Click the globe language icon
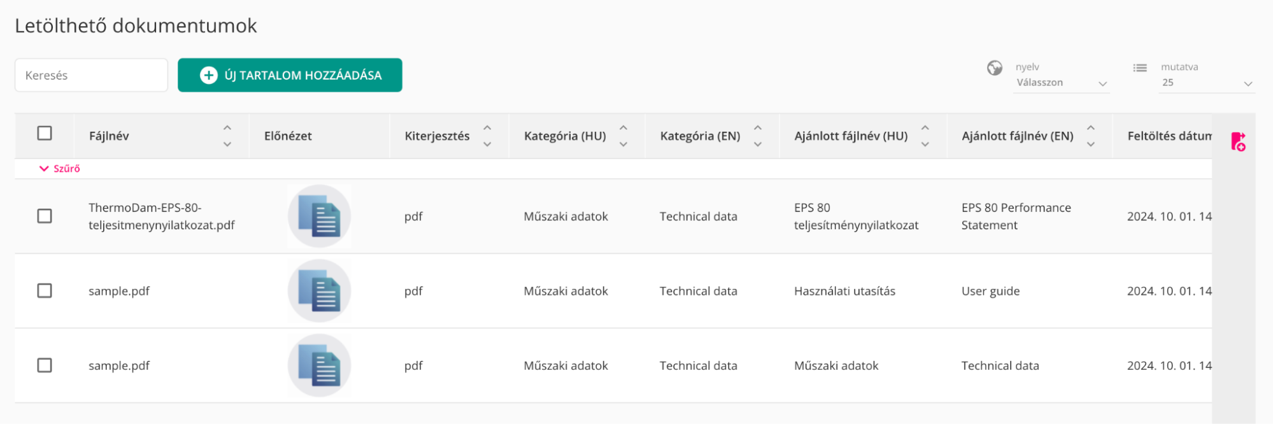The image size is (1273, 424). coord(994,68)
